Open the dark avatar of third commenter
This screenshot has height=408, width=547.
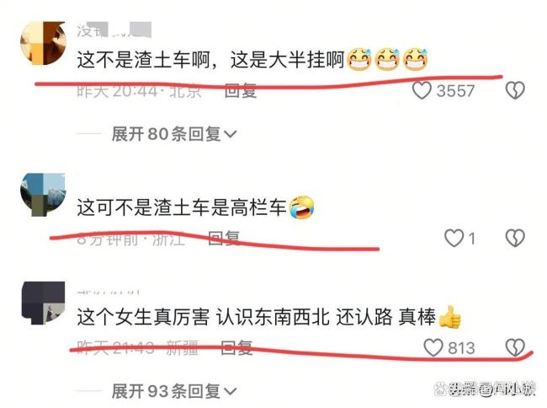click(x=43, y=303)
